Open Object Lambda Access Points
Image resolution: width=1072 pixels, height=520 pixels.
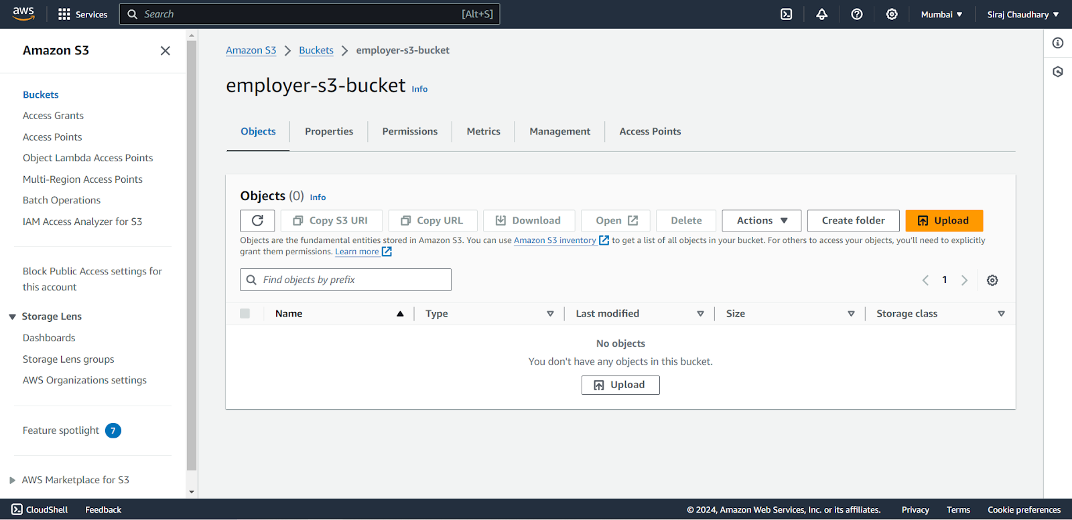click(x=88, y=158)
